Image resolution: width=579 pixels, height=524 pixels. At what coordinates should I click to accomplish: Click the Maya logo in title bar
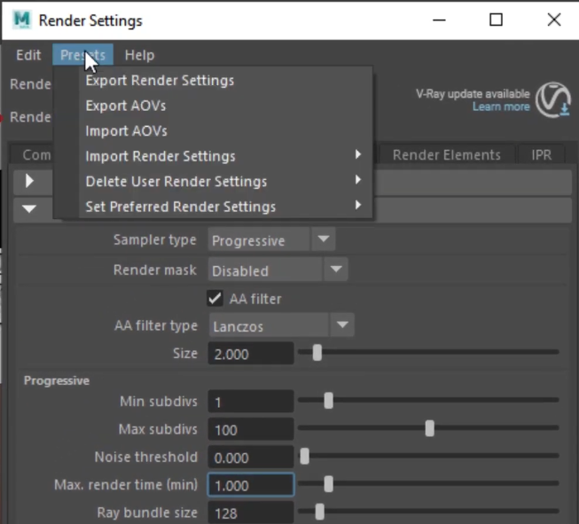click(x=21, y=20)
